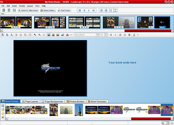
Task: Click the fit-to-window arrows icon
Action: [x=110, y=10]
